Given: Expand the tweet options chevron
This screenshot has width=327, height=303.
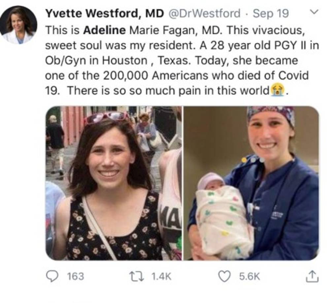Looking at the screenshot, I should click(315, 13).
